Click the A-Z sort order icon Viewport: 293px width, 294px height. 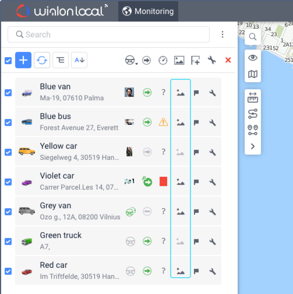79,60
